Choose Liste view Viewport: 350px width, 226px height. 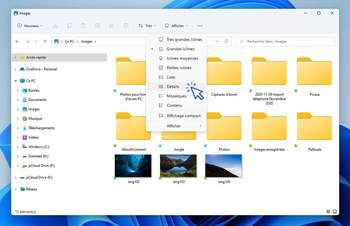coord(176,77)
